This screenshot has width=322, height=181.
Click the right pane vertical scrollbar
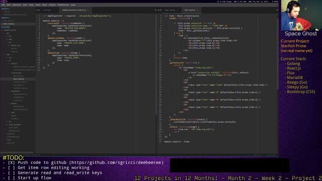277,53
